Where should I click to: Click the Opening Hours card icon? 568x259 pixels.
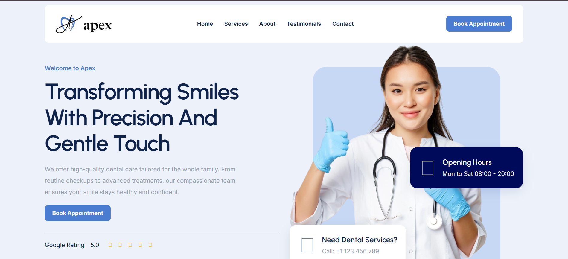[x=427, y=168]
